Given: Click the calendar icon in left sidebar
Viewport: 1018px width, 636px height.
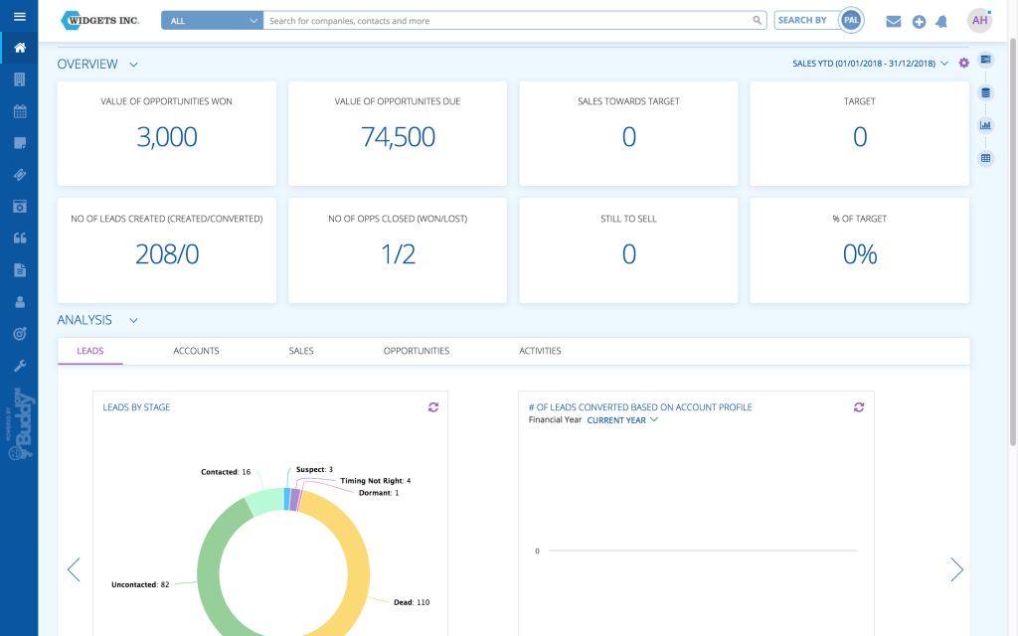Looking at the screenshot, I should tap(19, 111).
